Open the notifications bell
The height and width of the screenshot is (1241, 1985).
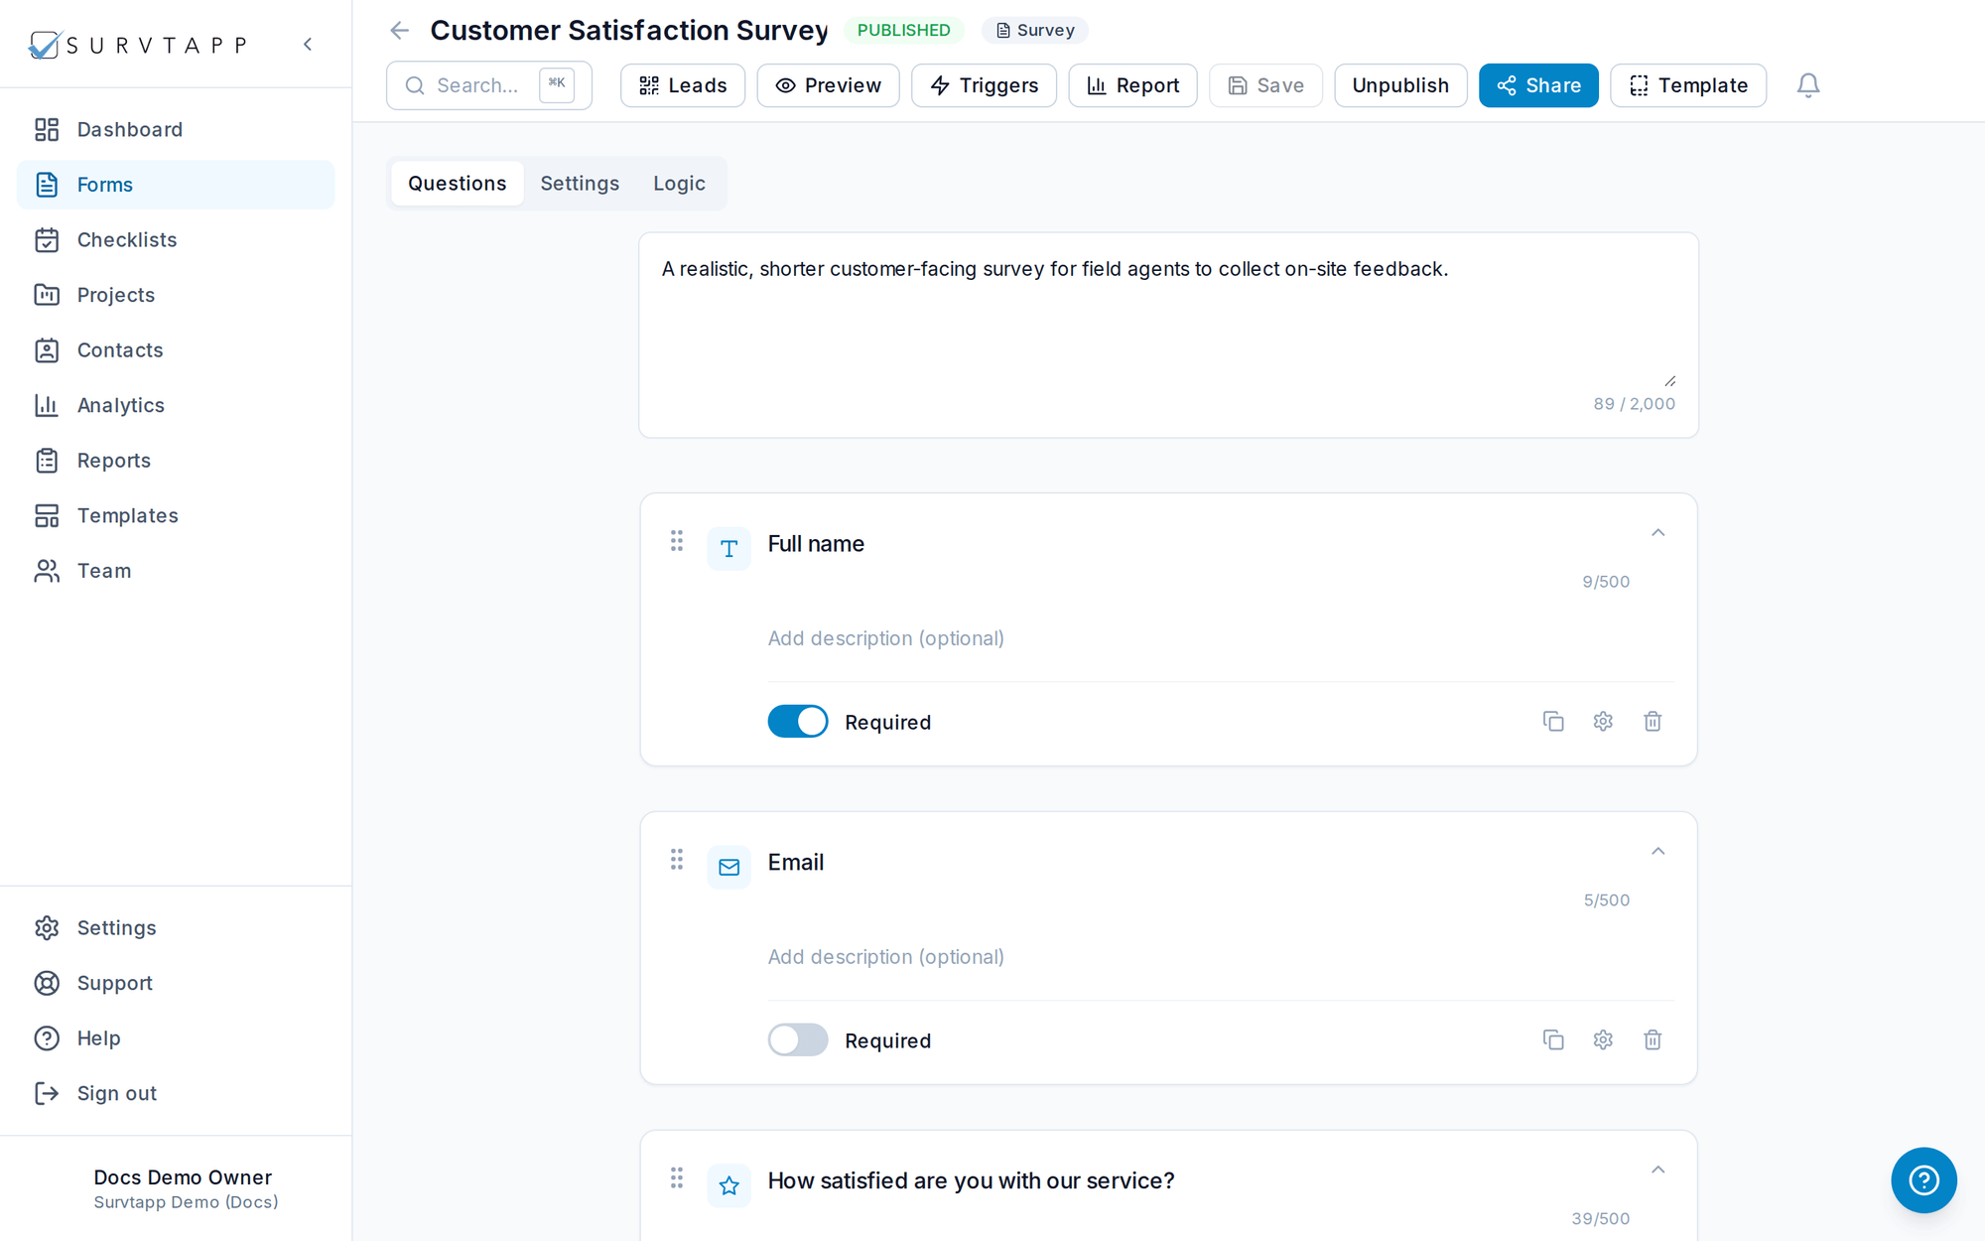1808,85
